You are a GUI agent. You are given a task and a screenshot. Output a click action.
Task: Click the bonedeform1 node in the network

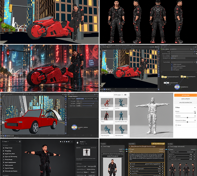tap(177, 87)
